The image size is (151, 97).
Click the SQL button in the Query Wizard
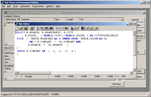(x=141, y=71)
